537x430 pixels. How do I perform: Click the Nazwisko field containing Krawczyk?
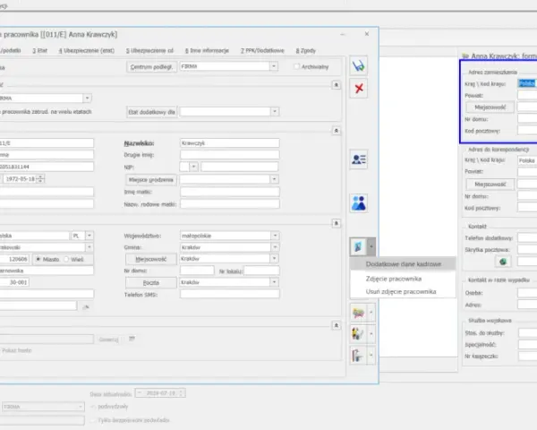coord(229,143)
